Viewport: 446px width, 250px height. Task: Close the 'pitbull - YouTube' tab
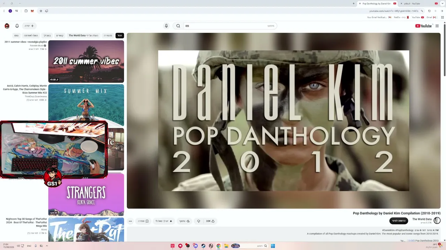point(401,3)
